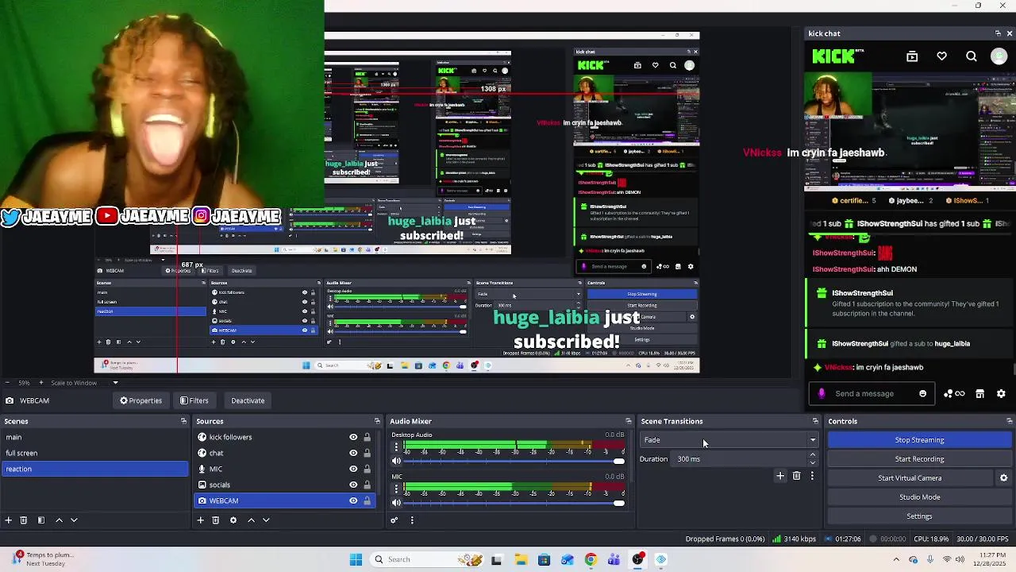
Task: Add a scene transition with plus icon
Action: pyautogui.click(x=780, y=476)
